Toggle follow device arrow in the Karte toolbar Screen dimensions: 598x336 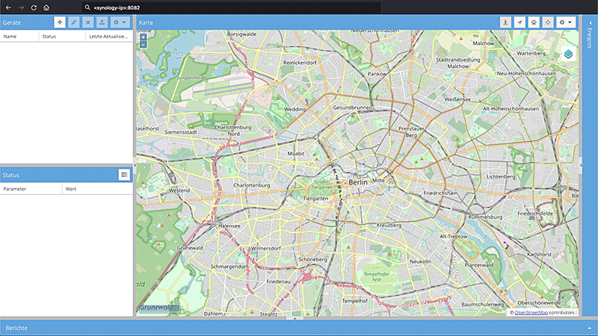[x=520, y=22]
